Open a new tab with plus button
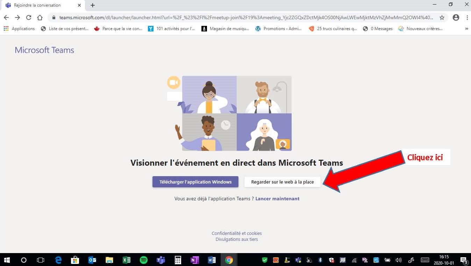The image size is (471, 266). [x=93, y=5]
